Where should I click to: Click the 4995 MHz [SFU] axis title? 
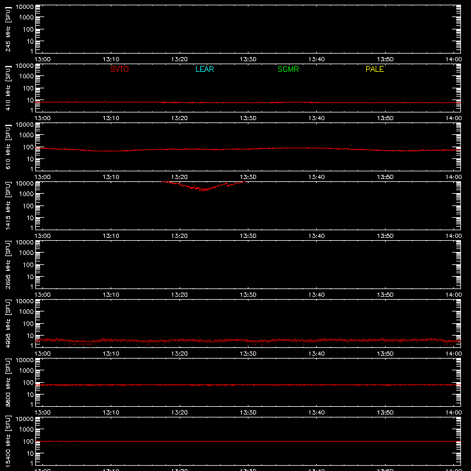(x=8, y=323)
